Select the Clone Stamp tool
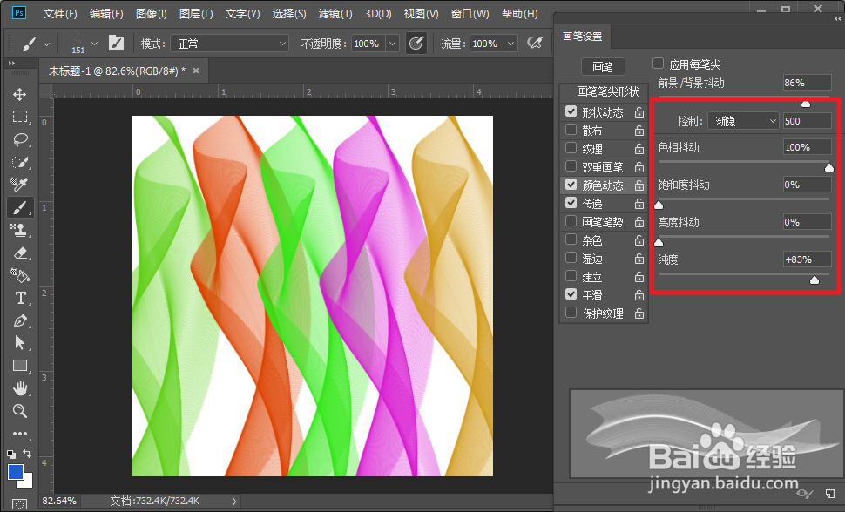The height and width of the screenshot is (512, 845). pos(20,230)
